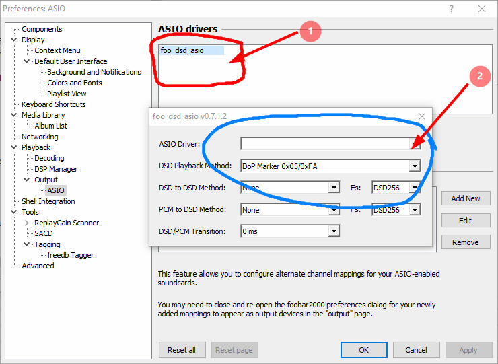Collapse the Output tree node
Image resolution: width=498 pixels, height=364 pixels.
(x=27, y=180)
